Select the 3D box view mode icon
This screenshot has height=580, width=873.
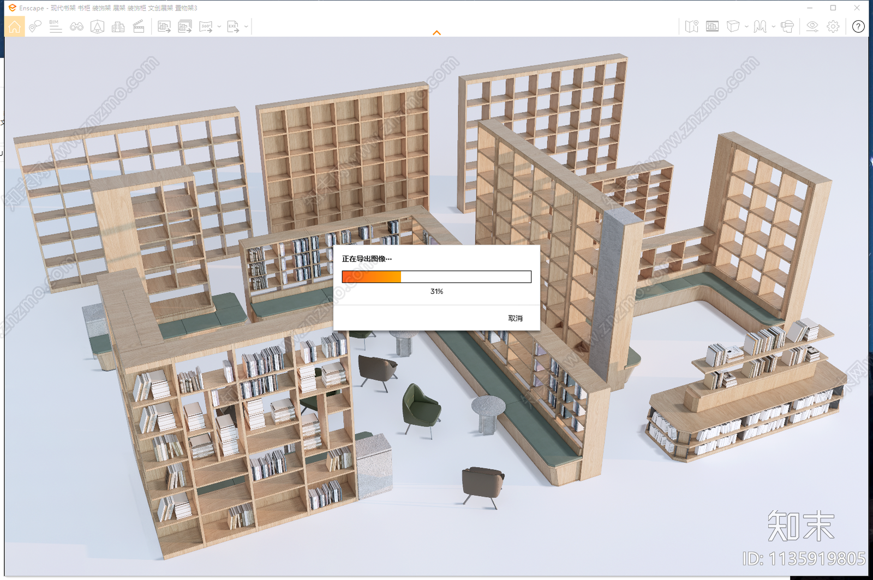tap(733, 26)
